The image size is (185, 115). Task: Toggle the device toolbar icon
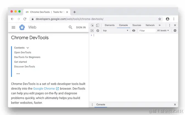click(x=97, y=25)
